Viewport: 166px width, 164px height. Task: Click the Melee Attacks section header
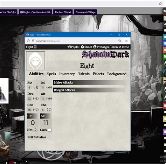89,83
